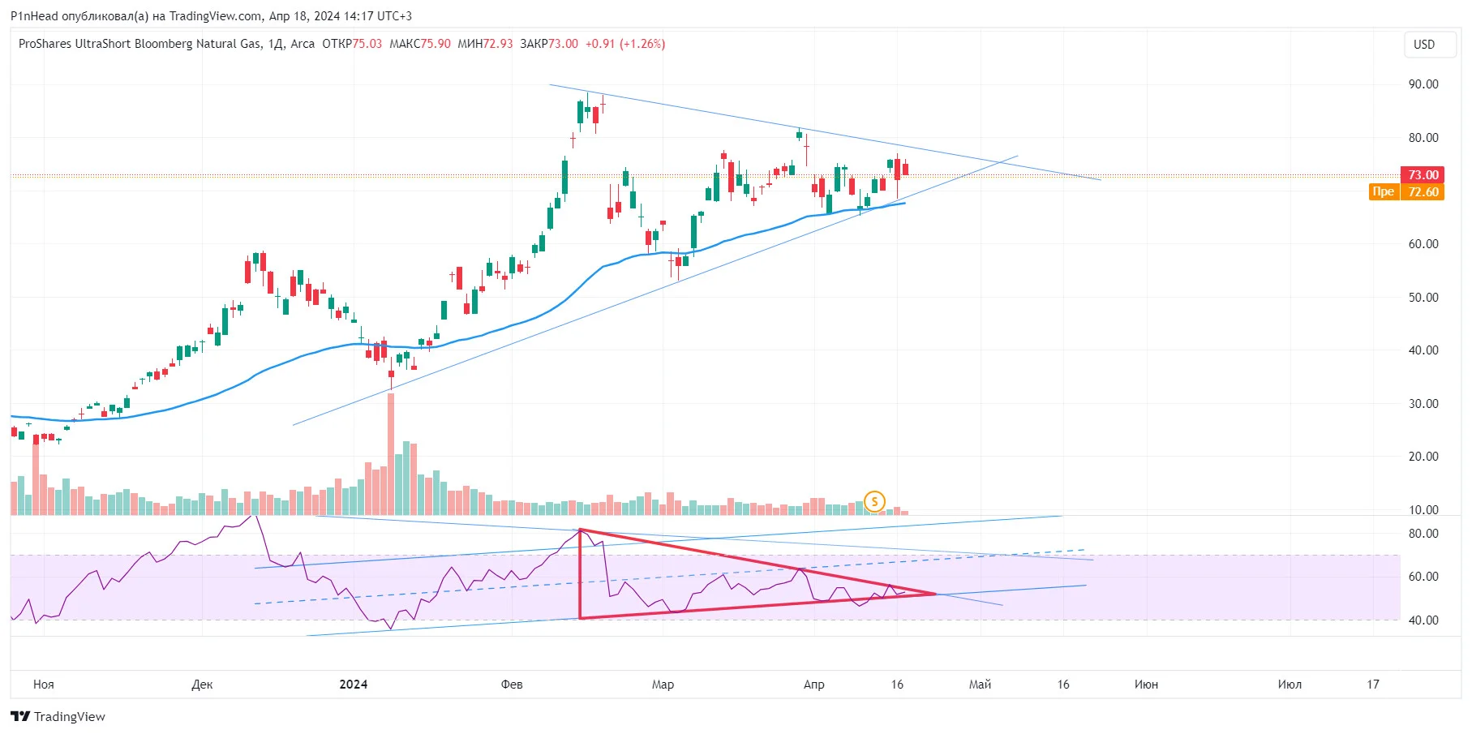Viewport: 1472px width, 734px height.
Task: Click the P1nHead publication header text
Action: (211, 16)
